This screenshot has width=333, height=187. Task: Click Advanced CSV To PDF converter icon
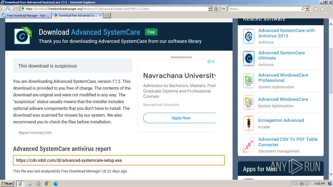[249, 145]
